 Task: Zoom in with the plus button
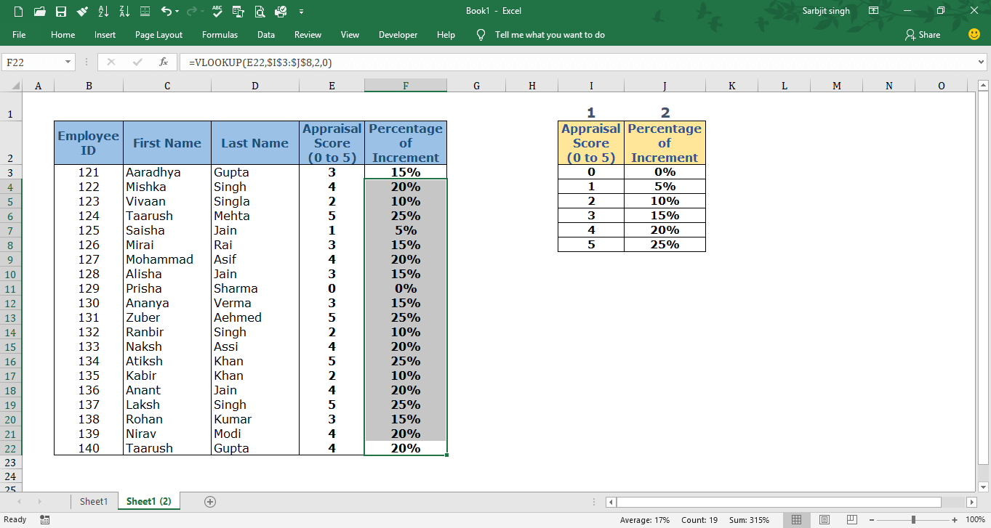[x=955, y=519]
